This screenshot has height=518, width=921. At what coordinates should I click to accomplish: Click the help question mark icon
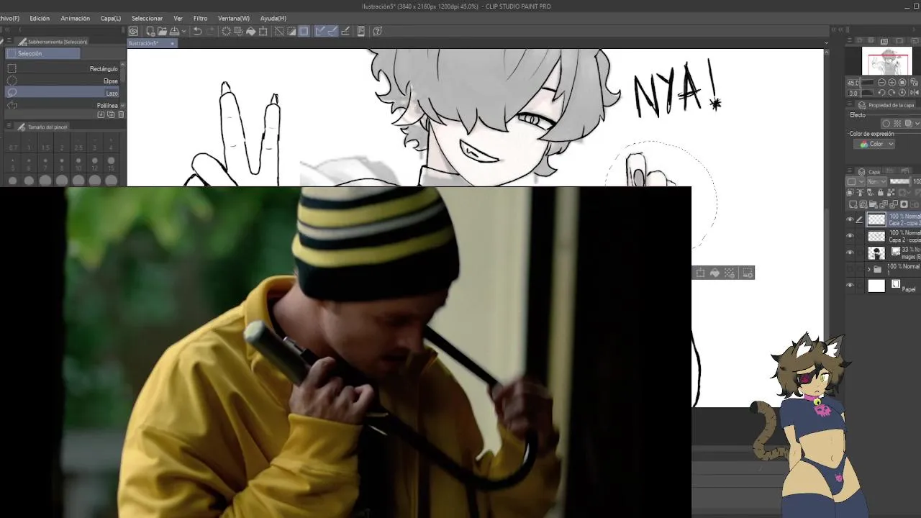point(377,31)
